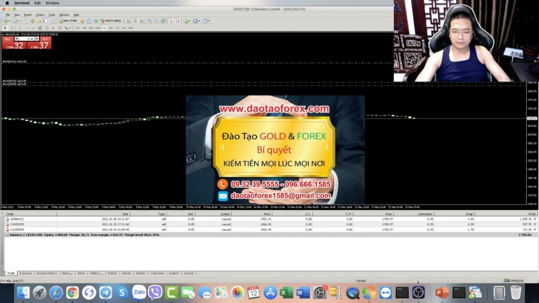The width and height of the screenshot is (539, 303).
Task: Open Zalo from the Dock
Action: pyautogui.click(x=139, y=293)
